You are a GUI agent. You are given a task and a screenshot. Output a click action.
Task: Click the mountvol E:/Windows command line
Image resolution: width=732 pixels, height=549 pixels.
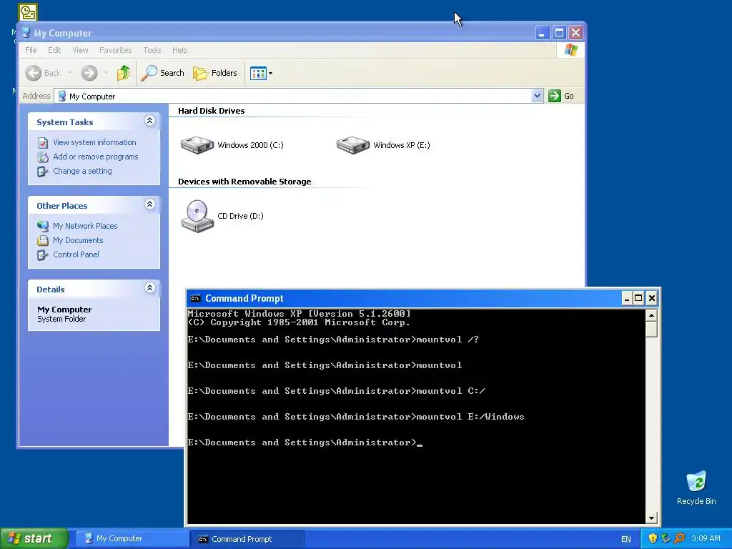pyautogui.click(x=356, y=417)
